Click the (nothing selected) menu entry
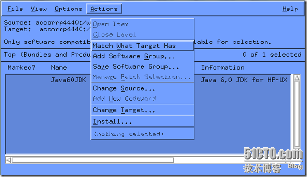Image resolution: width=307 pixels, height=177 pixels. [143, 134]
